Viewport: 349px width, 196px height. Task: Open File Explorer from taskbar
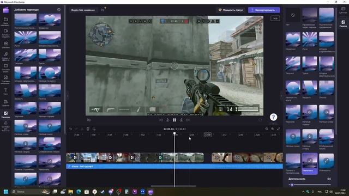[70, 192]
